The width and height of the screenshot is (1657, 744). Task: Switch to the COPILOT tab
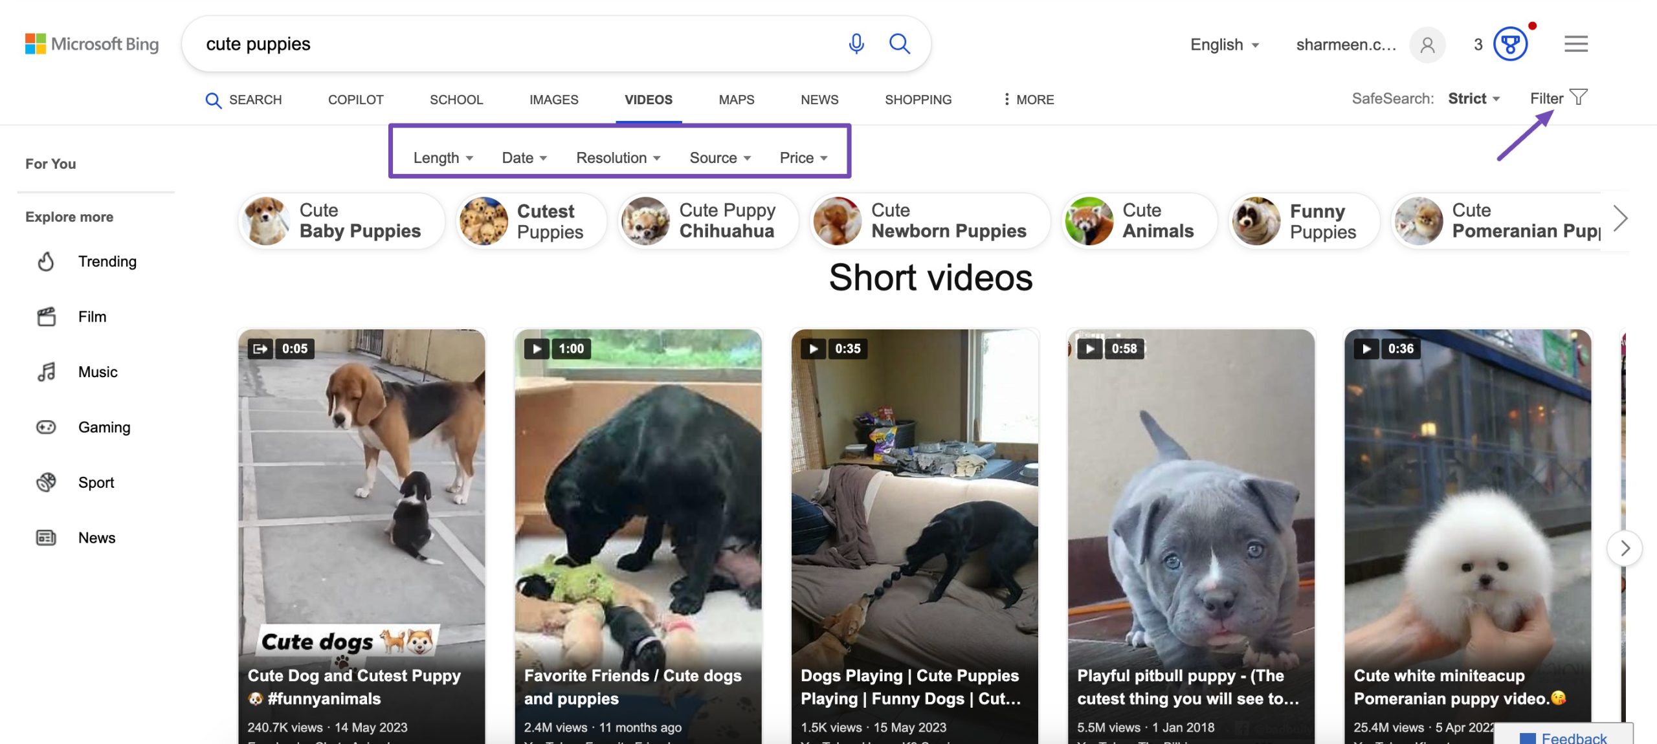356,100
